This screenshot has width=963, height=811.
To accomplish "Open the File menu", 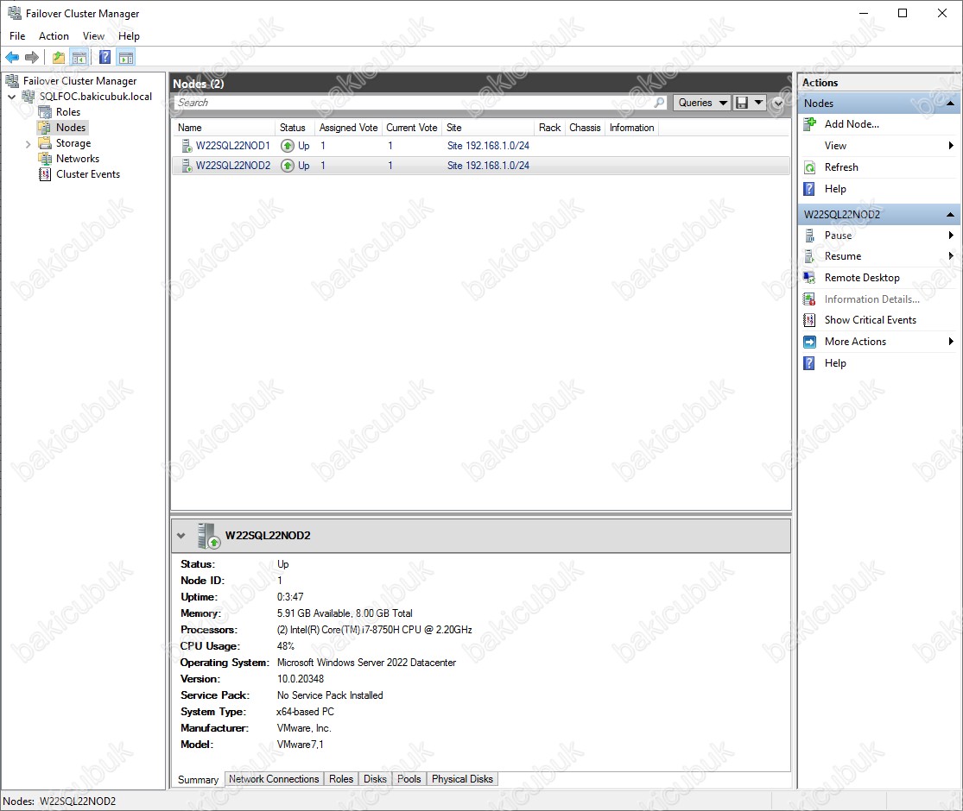I will tap(17, 36).
